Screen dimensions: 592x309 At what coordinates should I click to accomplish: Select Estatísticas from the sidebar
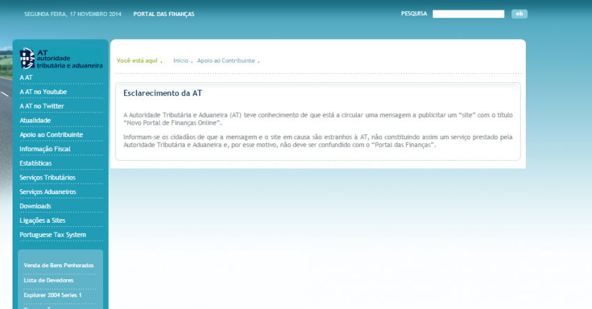[36, 163]
